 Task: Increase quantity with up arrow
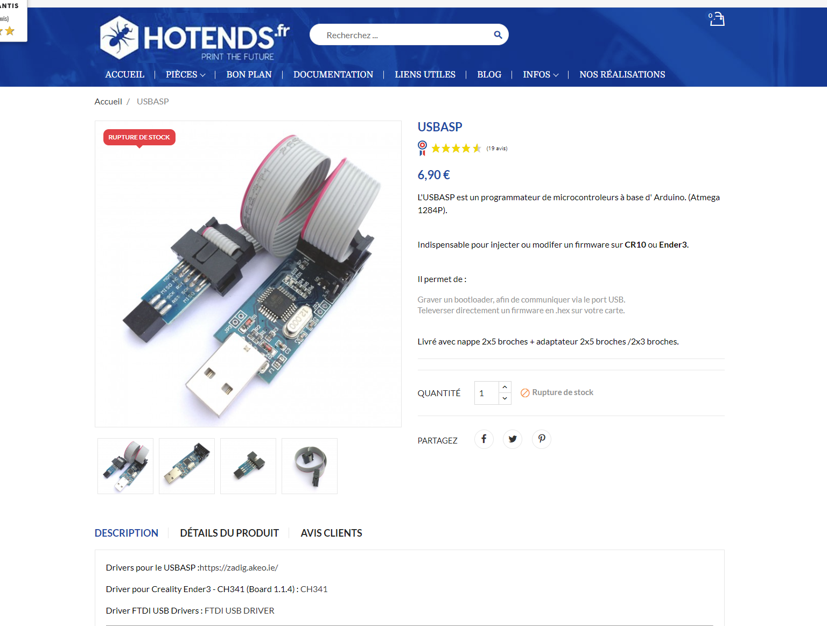click(504, 387)
